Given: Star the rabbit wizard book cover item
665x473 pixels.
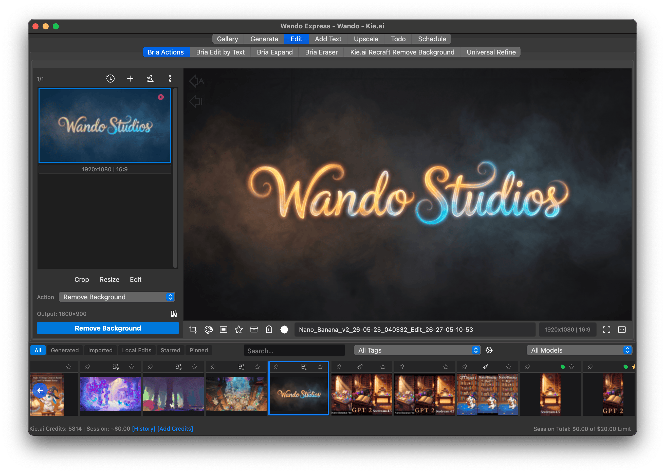Looking at the screenshot, I should click(x=69, y=367).
